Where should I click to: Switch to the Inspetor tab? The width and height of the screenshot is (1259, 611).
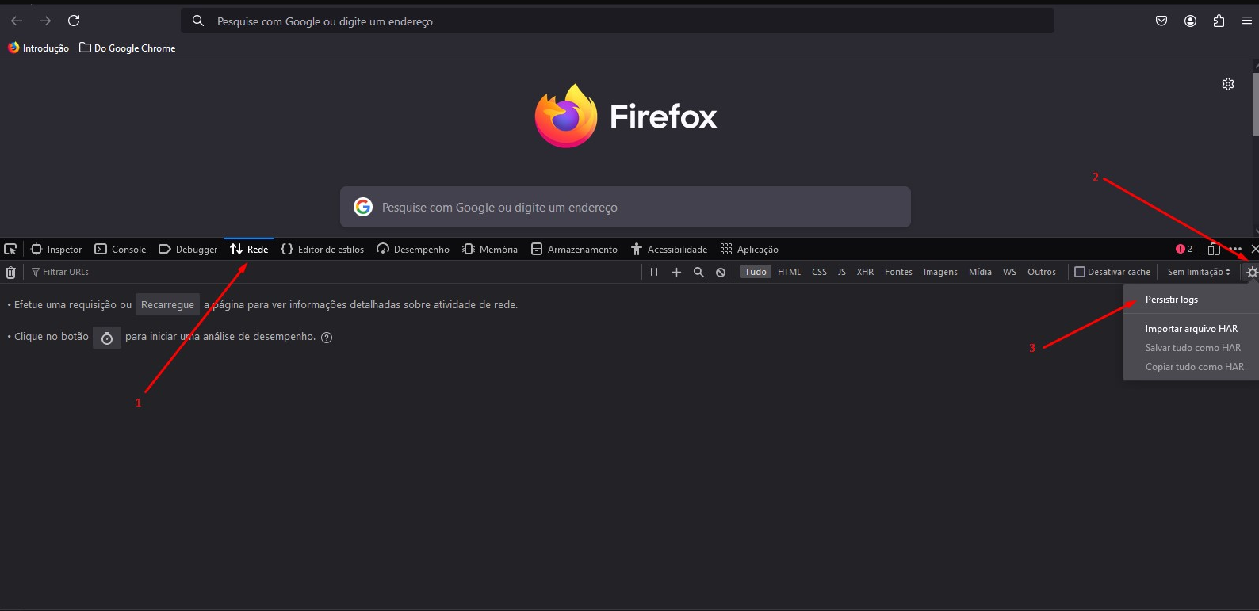(56, 249)
